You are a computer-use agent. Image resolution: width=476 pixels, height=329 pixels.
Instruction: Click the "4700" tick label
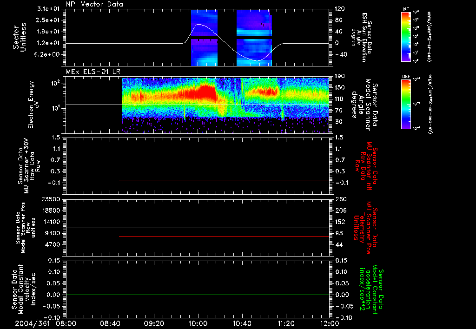[x=52, y=244]
